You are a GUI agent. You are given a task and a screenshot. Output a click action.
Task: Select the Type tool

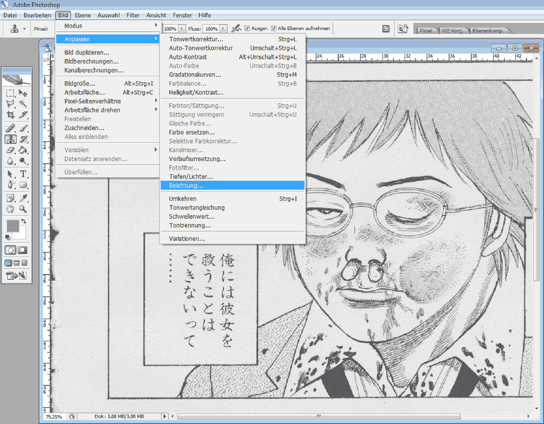point(23,174)
